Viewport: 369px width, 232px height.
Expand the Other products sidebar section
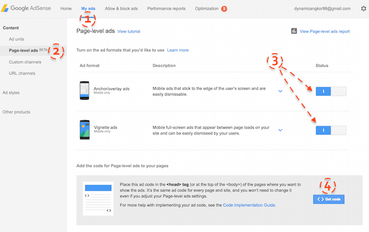pos(16,112)
